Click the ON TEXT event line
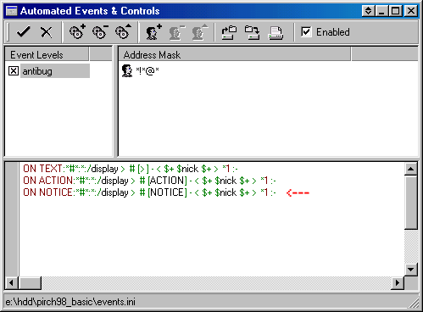This screenshot has height=312, width=423. pos(131,169)
